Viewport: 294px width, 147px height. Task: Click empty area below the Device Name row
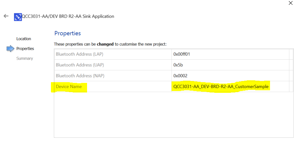pyautogui.click(x=173, y=115)
